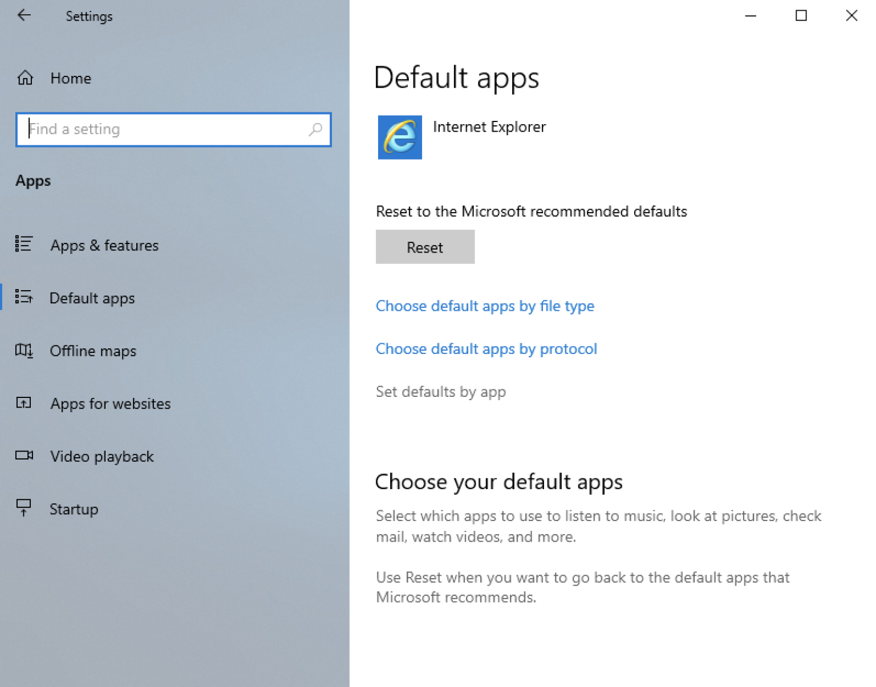876x687 pixels.
Task: Click the Internet Explorer browser icon
Action: pyautogui.click(x=399, y=137)
